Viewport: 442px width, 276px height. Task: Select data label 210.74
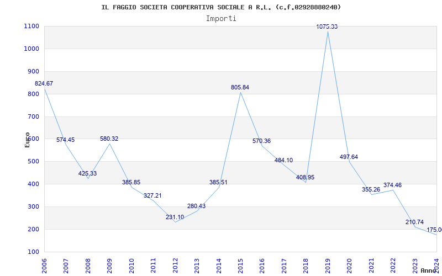click(414, 222)
